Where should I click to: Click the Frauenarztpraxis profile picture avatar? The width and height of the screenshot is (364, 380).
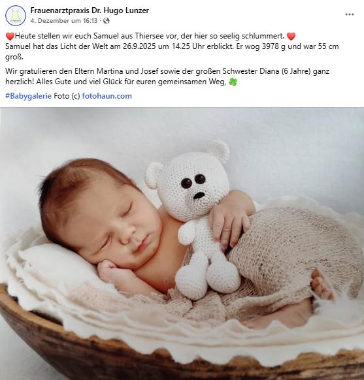(16, 16)
